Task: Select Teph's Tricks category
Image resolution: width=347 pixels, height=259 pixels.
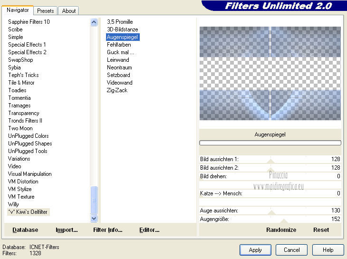Action: coord(23,75)
